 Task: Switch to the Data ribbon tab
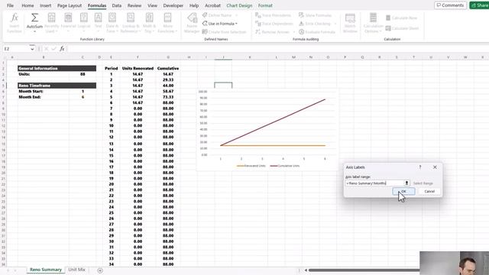pos(117,5)
